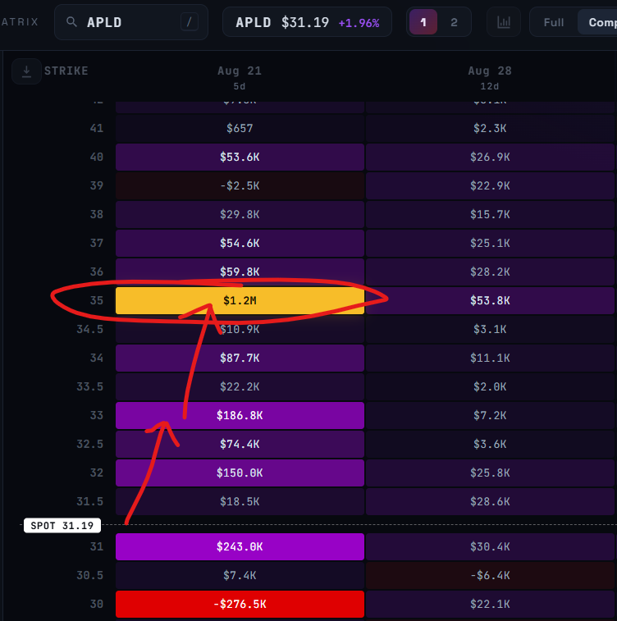Click the $7.2K Aug 28 cell
Screen dimensions: 617x621
click(490, 415)
